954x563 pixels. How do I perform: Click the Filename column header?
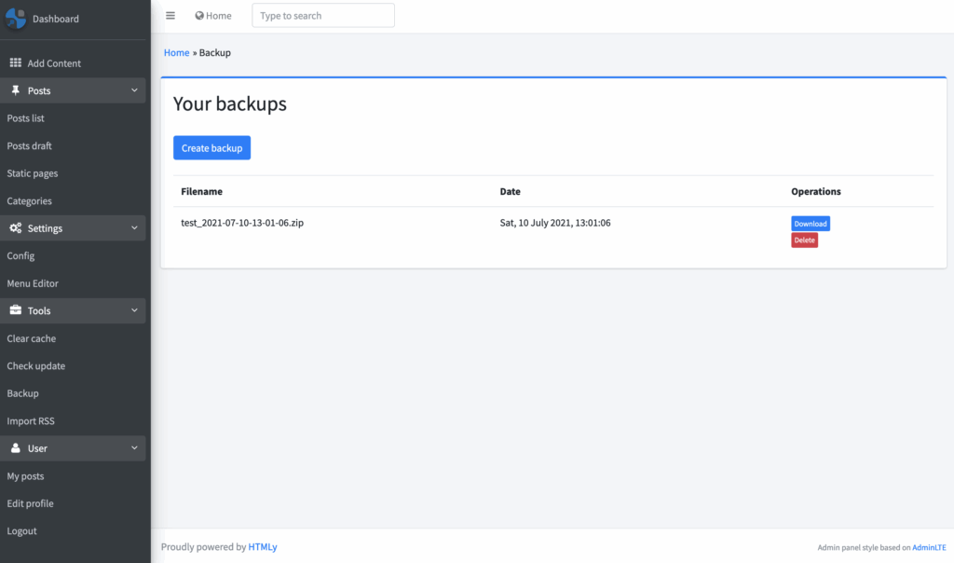pyautogui.click(x=201, y=191)
